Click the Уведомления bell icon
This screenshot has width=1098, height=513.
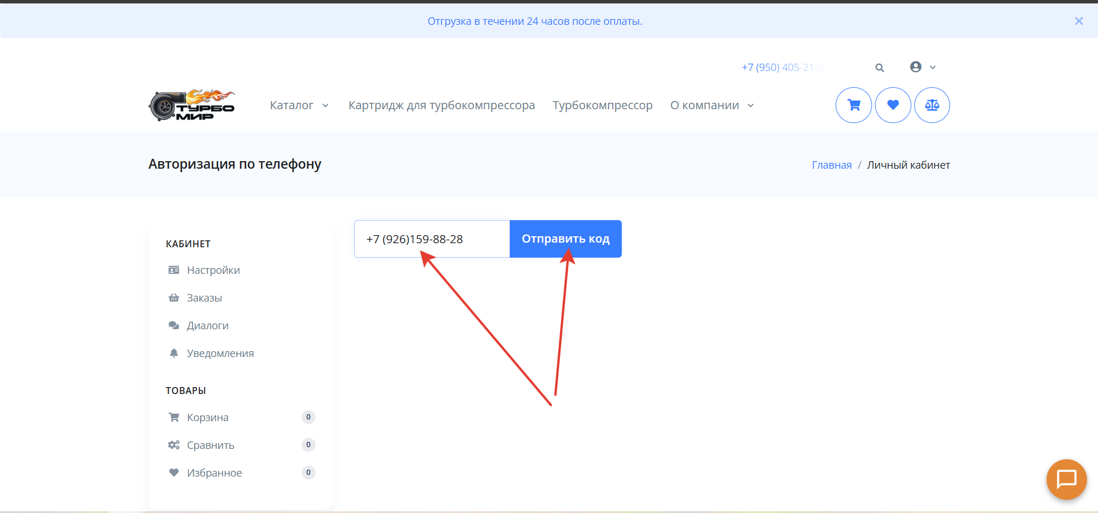pos(173,353)
